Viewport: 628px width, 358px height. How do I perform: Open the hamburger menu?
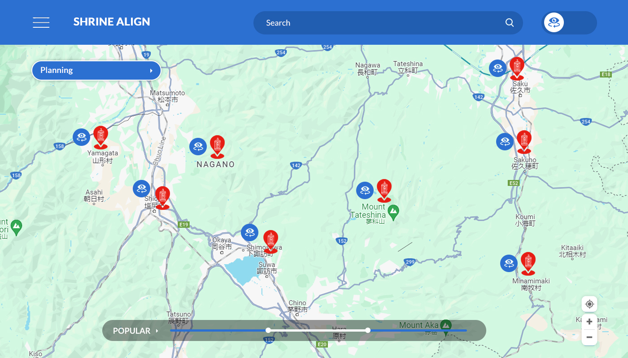[41, 22]
